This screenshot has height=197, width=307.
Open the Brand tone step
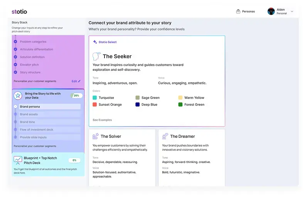tap(50, 122)
